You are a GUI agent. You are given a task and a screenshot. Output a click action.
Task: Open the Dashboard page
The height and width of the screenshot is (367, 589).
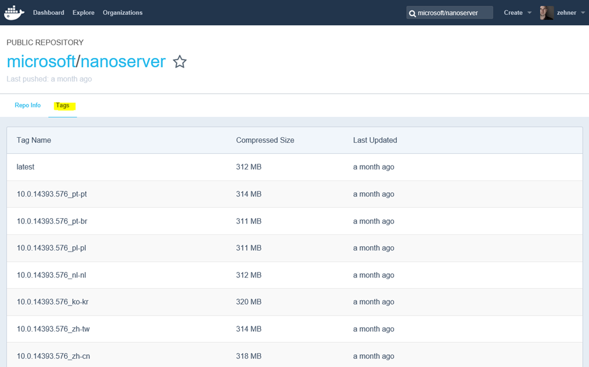tap(48, 13)
